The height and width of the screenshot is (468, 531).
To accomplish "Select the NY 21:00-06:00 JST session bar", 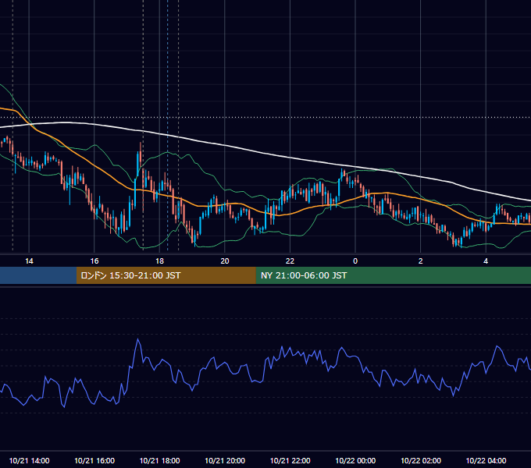I will 393,275.
